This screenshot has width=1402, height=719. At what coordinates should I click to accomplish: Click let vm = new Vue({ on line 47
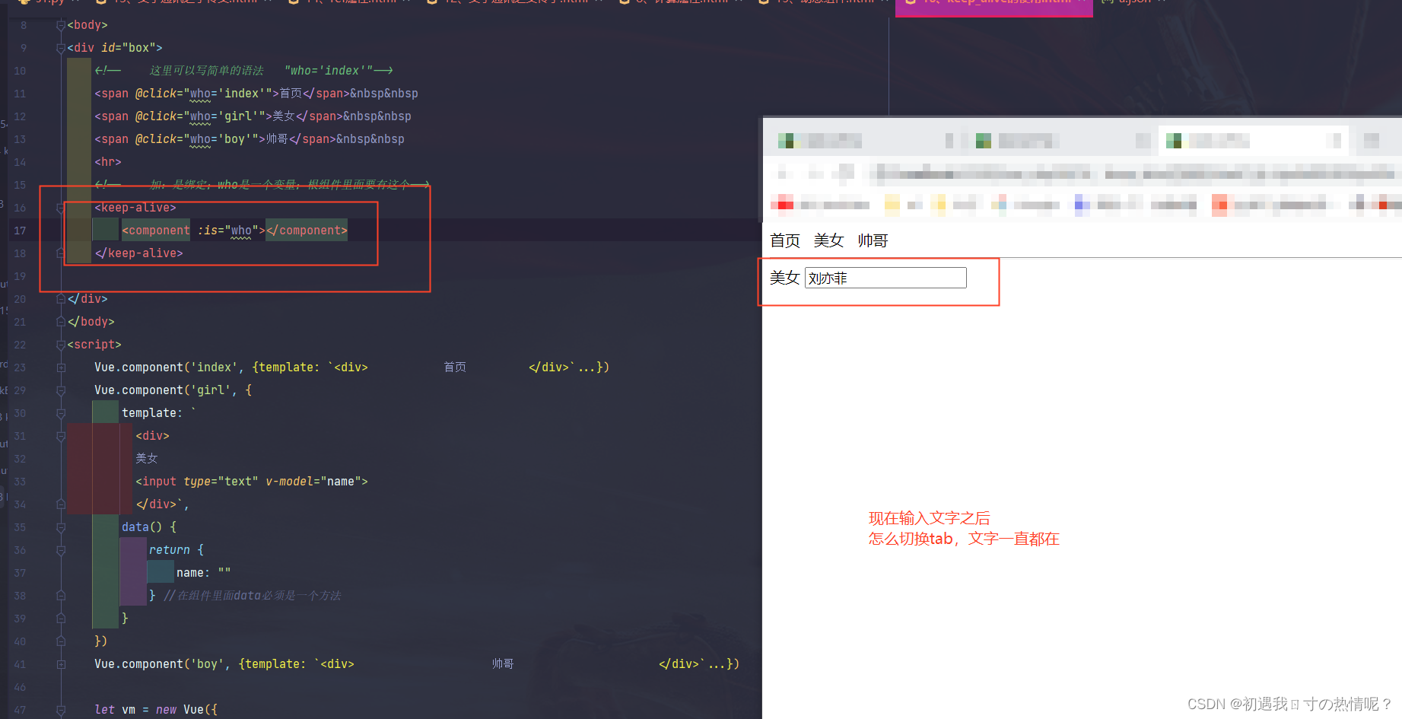156,710
